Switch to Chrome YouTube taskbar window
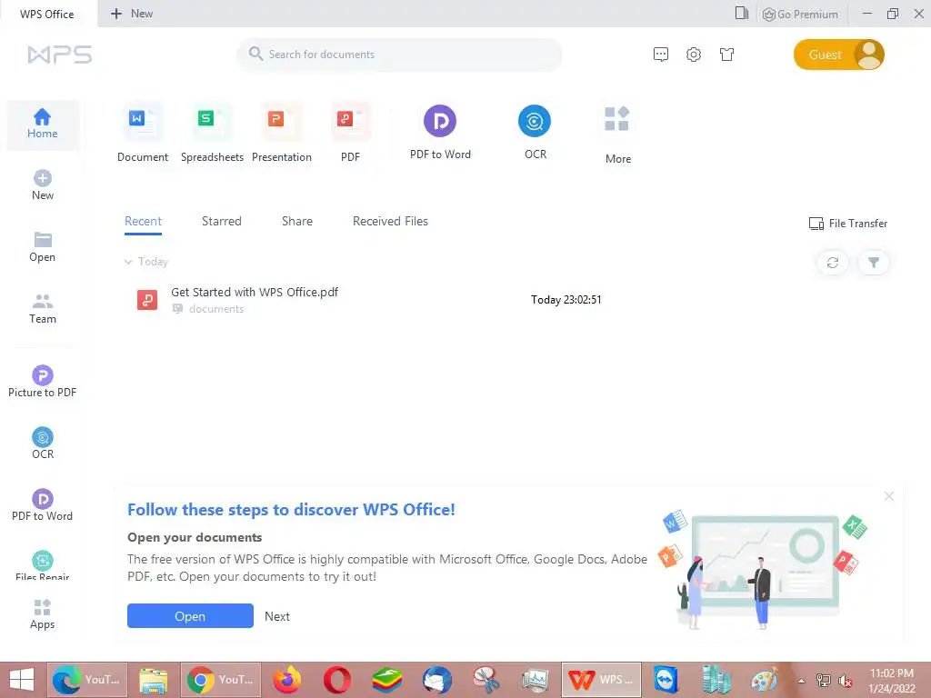The height and width of the screenshot is (698, 931). click(220, 680)
